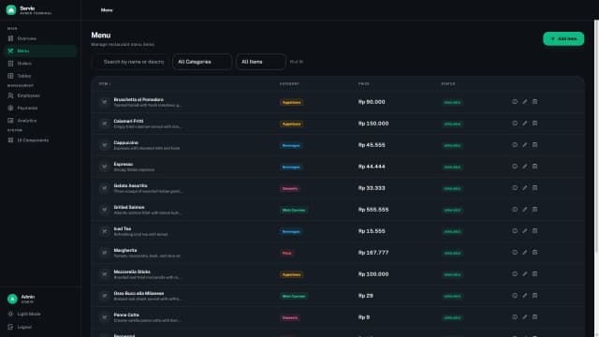Delete Calamari Fritti with trash icon

(534, 124)
